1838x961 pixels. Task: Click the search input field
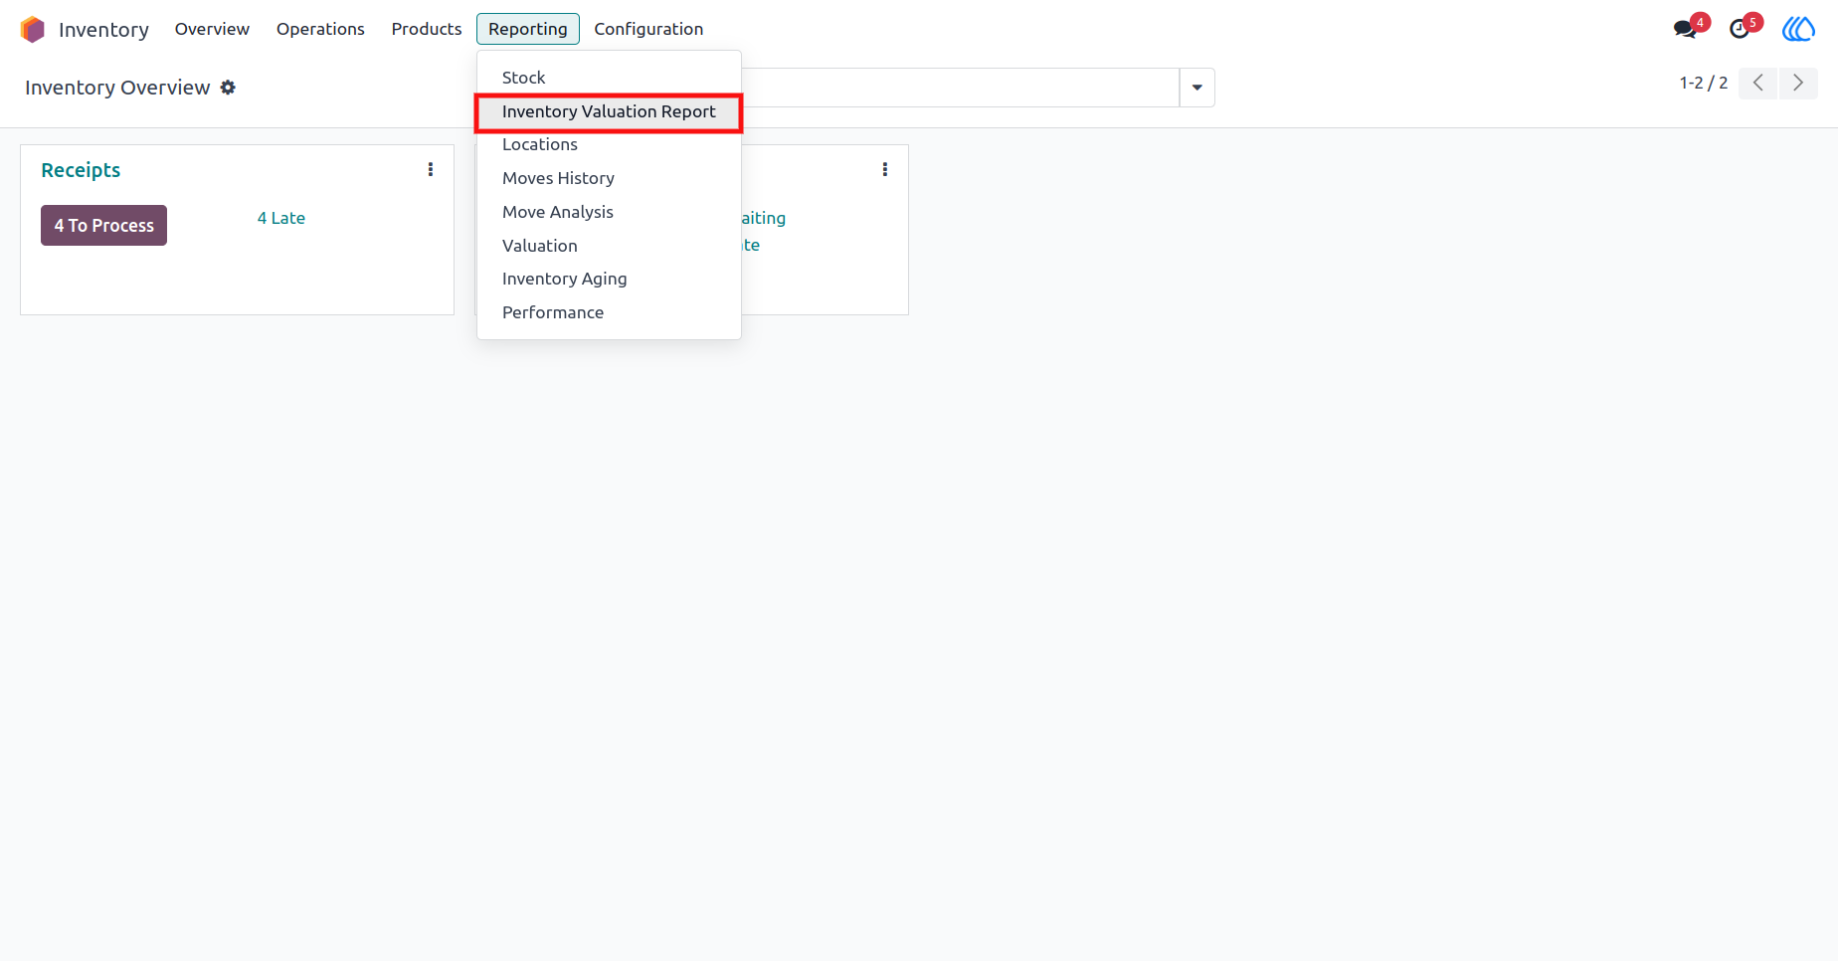tap(960, 88)
